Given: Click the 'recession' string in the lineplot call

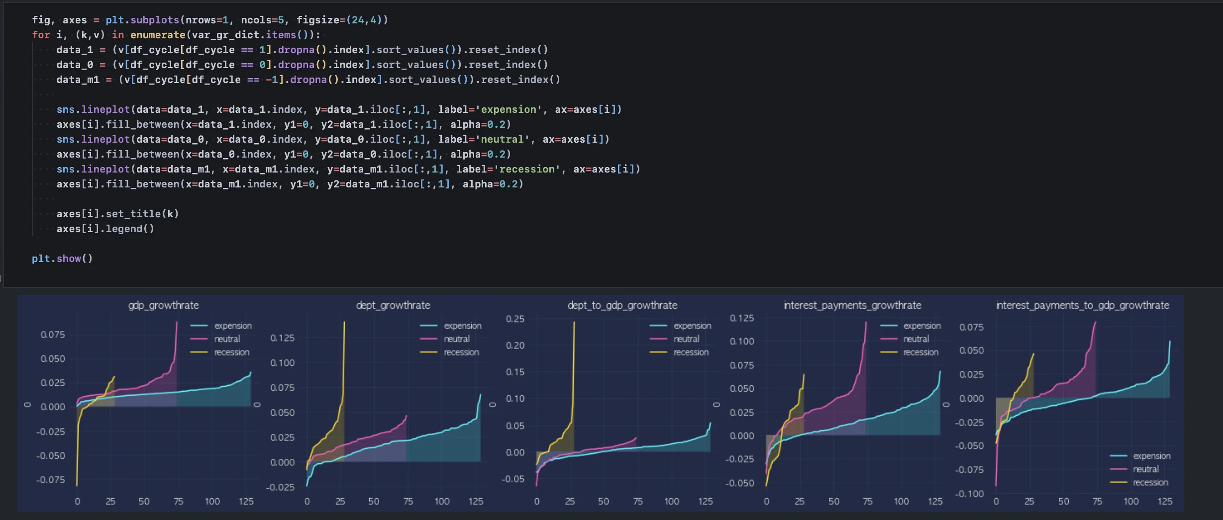Looking at the screenshot, I should (x=527, y=169).
